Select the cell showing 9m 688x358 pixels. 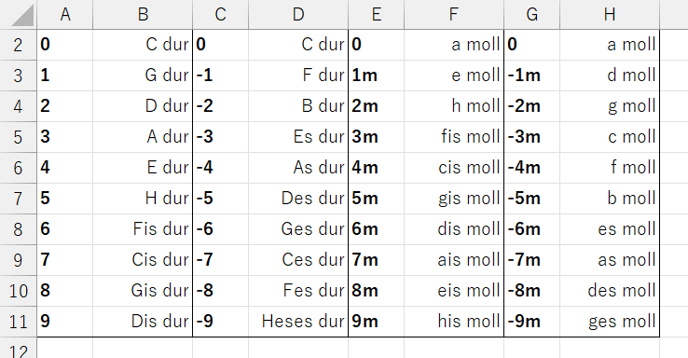click(x=376, y=322)
